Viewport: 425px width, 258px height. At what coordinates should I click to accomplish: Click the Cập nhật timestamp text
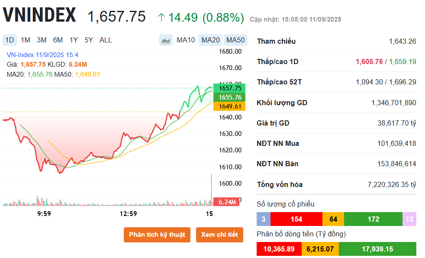point(296,19)
